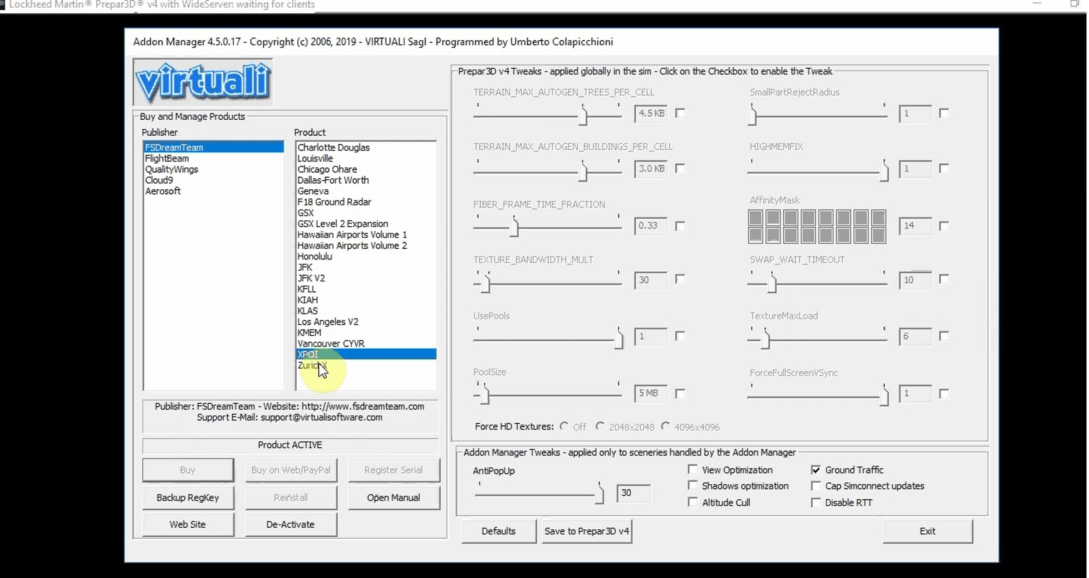
Task: Click the AntiPopUp value field
Action: 633,493
